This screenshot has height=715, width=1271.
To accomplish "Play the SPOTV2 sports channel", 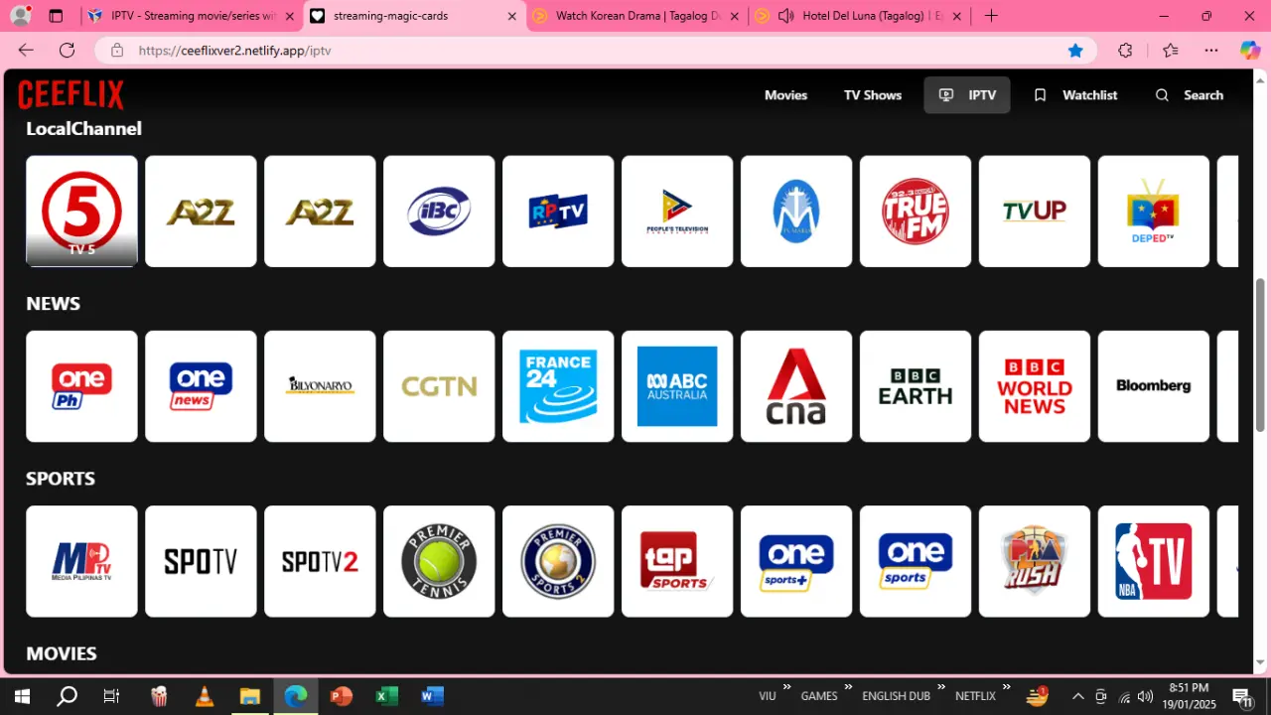I will pos(320,561).
